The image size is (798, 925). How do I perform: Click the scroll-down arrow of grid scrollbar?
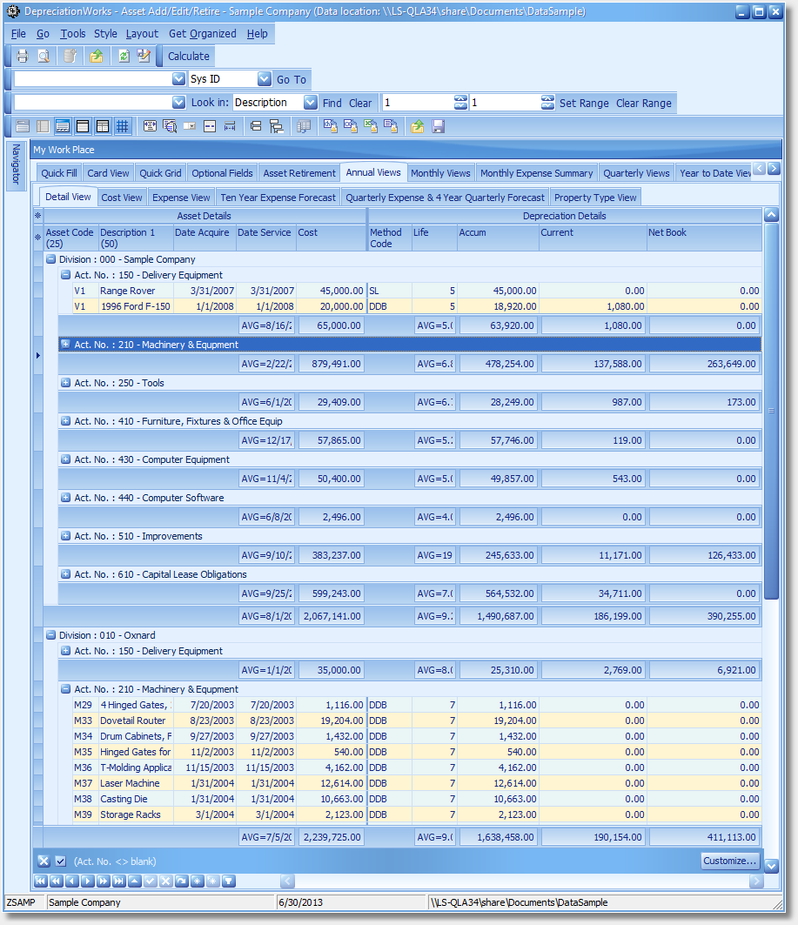coord(771,866)
